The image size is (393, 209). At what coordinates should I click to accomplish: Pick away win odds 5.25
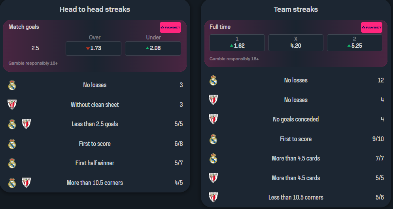point(354,43)
